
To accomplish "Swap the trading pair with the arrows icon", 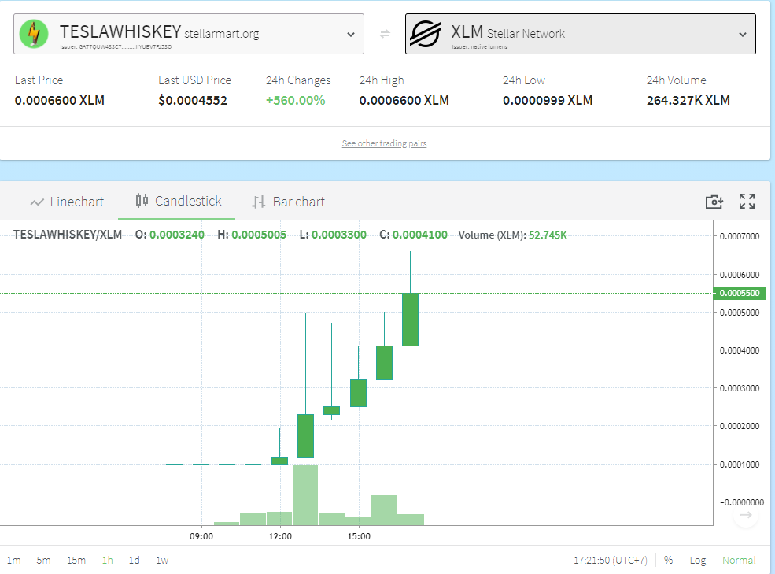I will [x=385, y=34].
